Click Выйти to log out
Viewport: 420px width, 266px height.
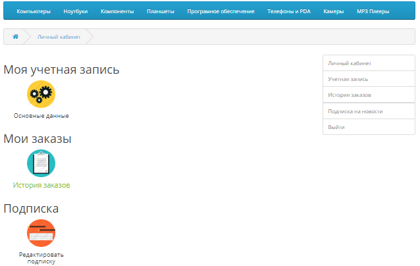click(336, 127)
